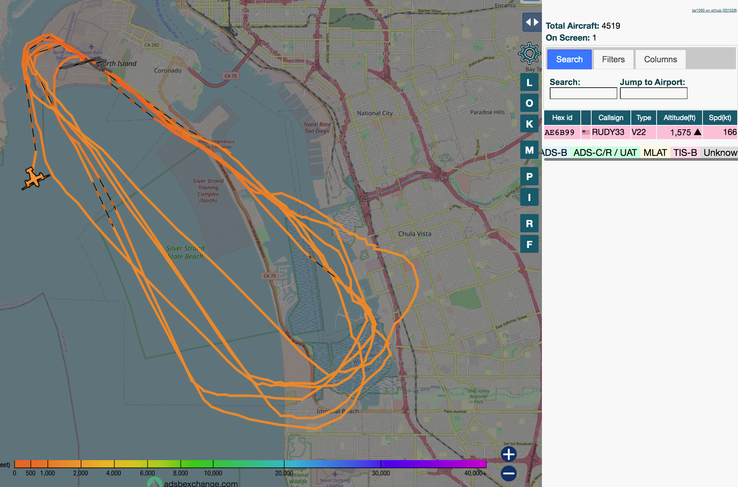
Task: Zoom in with the plus button
Action: pos(509,454)
